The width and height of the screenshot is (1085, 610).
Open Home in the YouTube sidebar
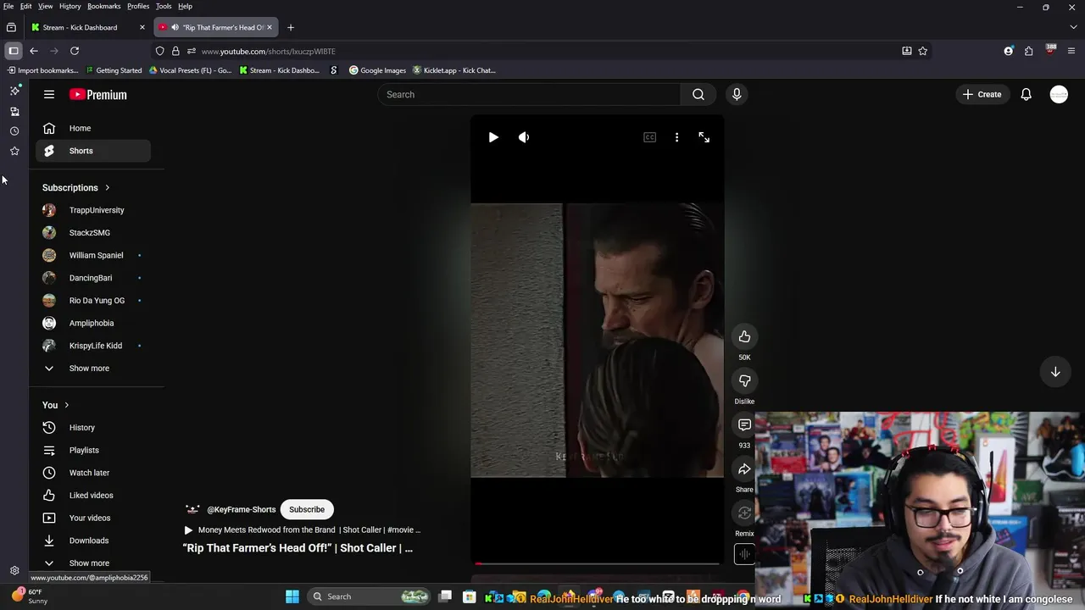click(x=93, y=128)
